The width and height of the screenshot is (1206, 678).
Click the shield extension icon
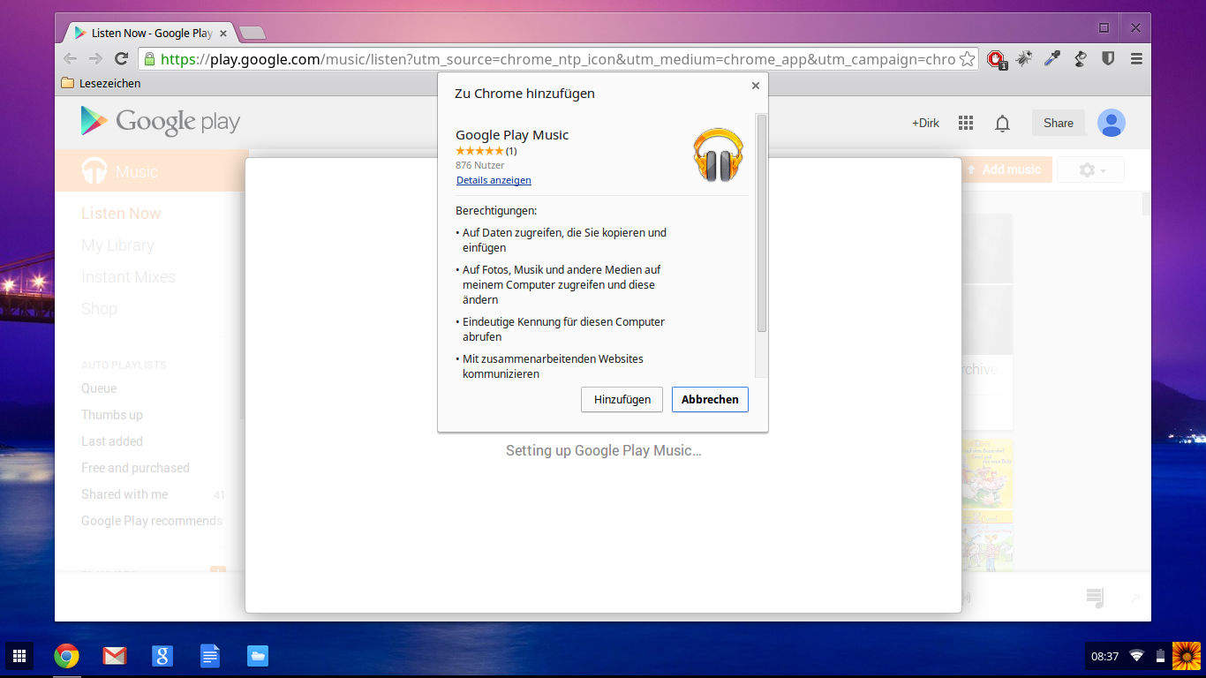pos(1108,59)
